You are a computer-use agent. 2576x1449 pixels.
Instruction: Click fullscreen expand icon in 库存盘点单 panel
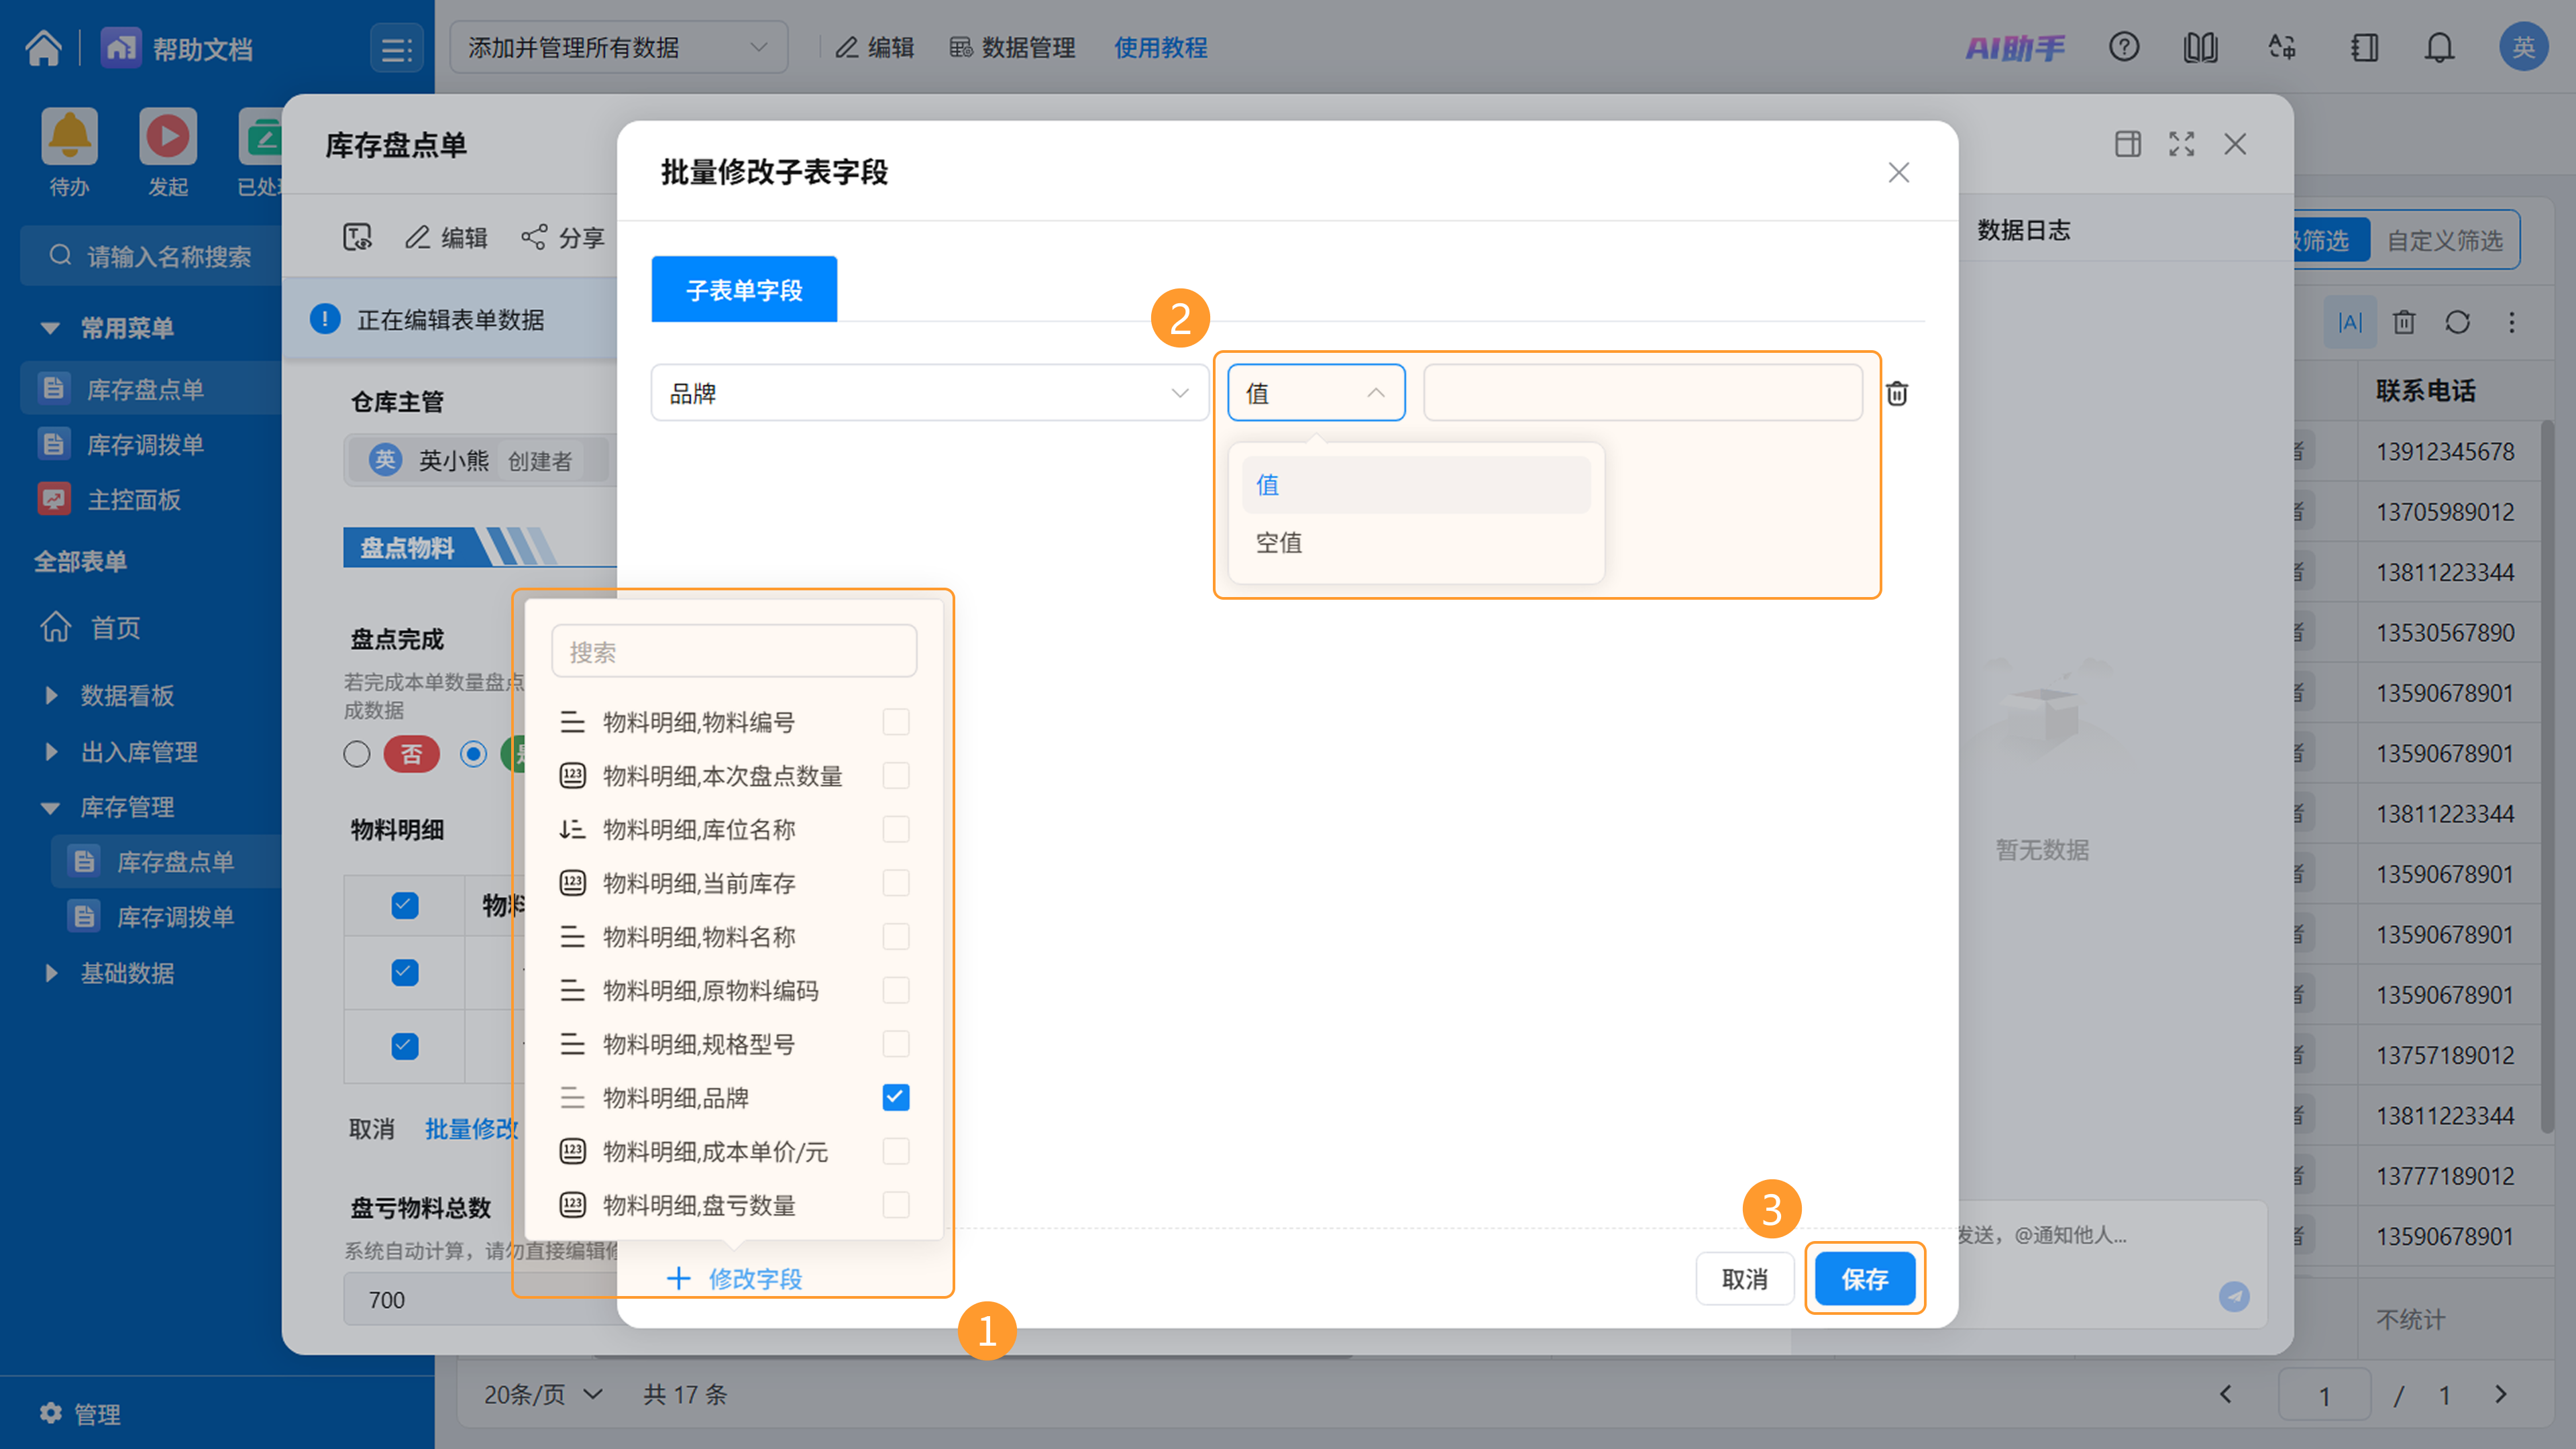pyautogui.click(x=2181, y=144)
